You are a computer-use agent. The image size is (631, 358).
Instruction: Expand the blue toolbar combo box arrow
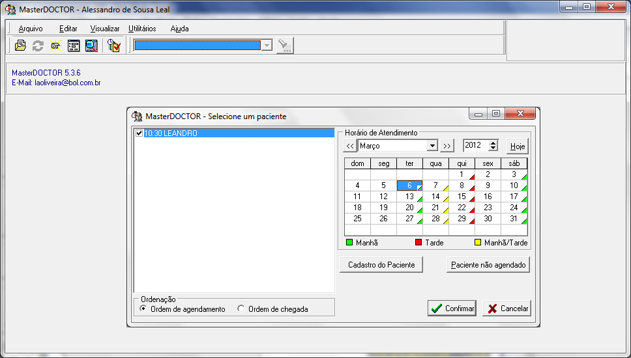tap(267, 46)
